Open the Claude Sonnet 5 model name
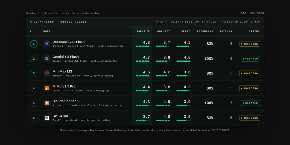The height and width of the screenshot is (145, 290). 66,101
